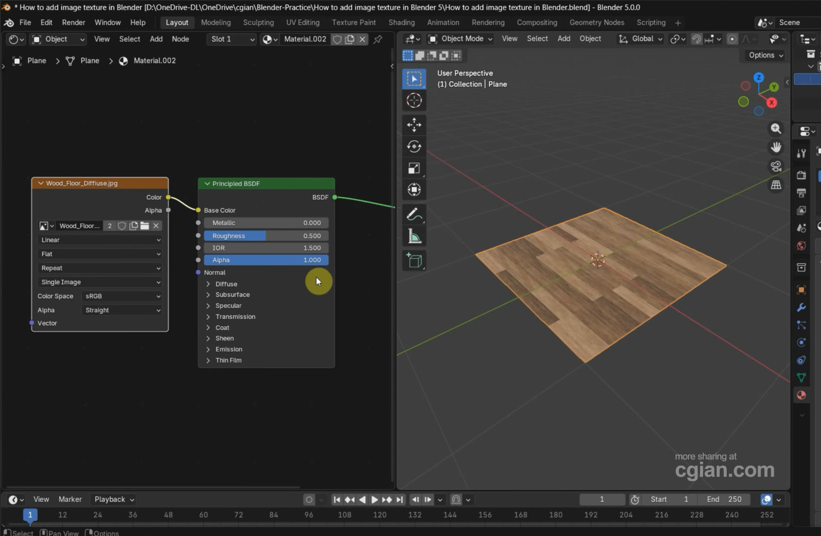The height and width of the screenshot is (536, 821).
Task: Select the Scale tool
Action: pos(414,168)
